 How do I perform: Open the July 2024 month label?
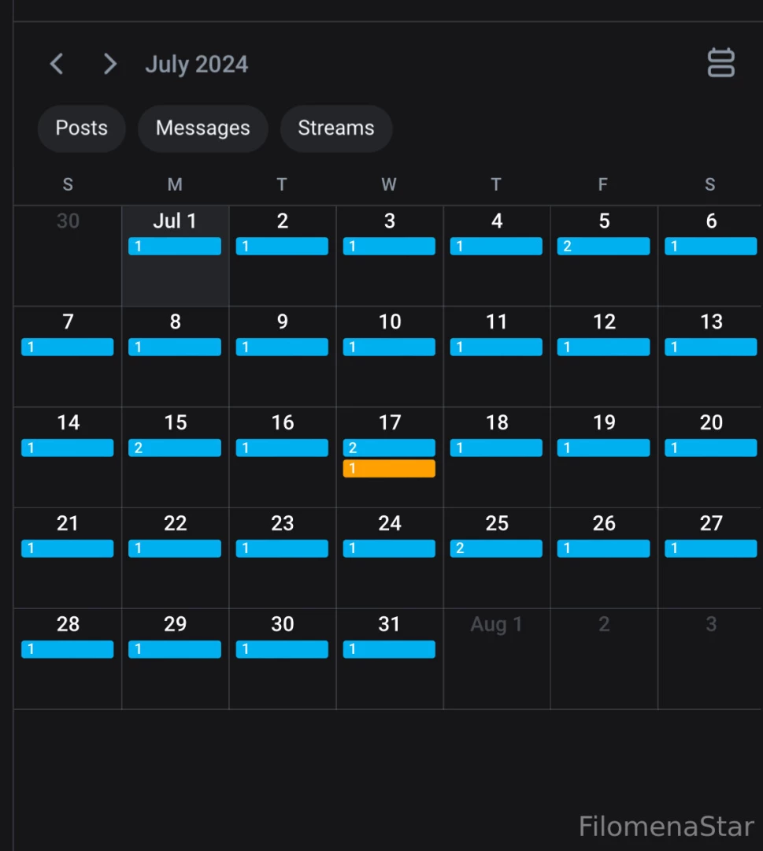click(x=197, y=65)
